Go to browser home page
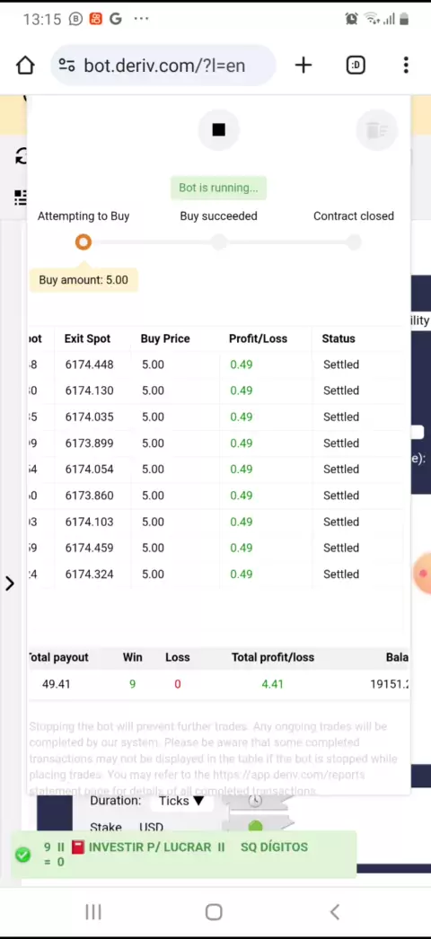Image resolution: width=431 pixels, height=939 pixels. click(25, 66)
